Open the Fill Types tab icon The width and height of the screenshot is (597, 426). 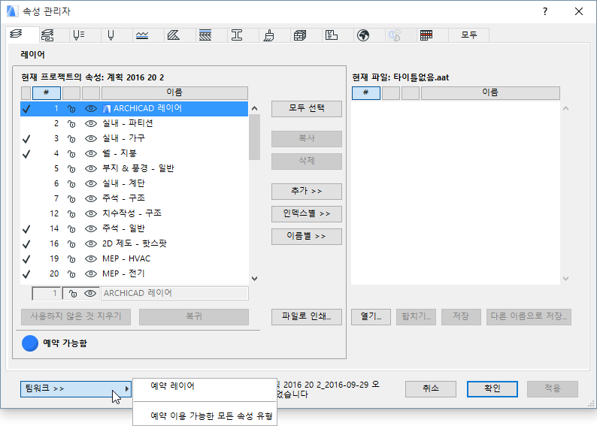(x=174, y=35)
